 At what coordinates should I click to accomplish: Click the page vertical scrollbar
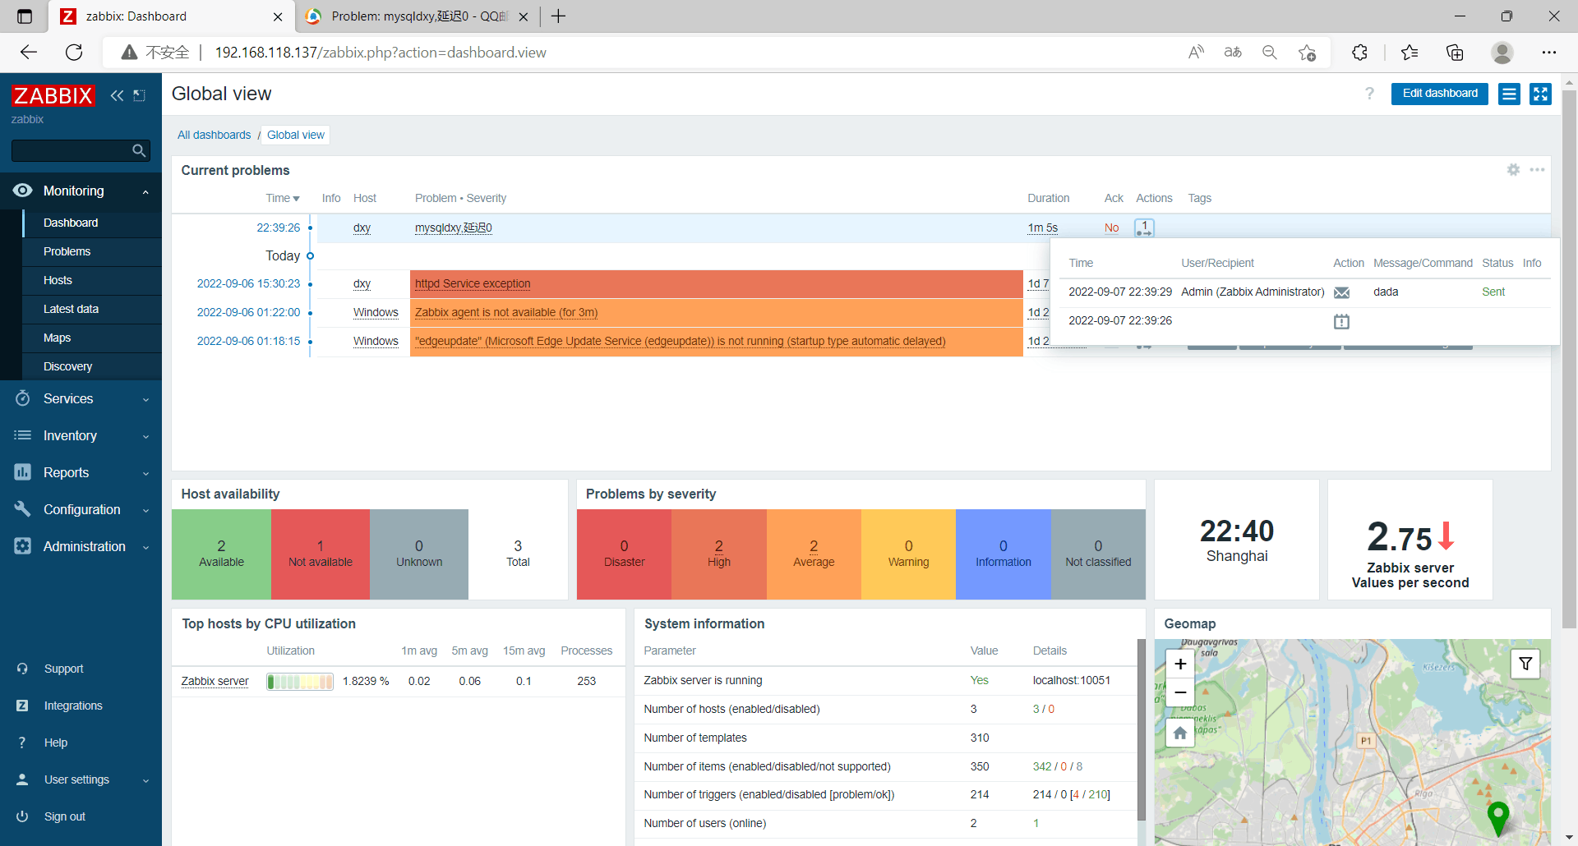point(1569,359)
